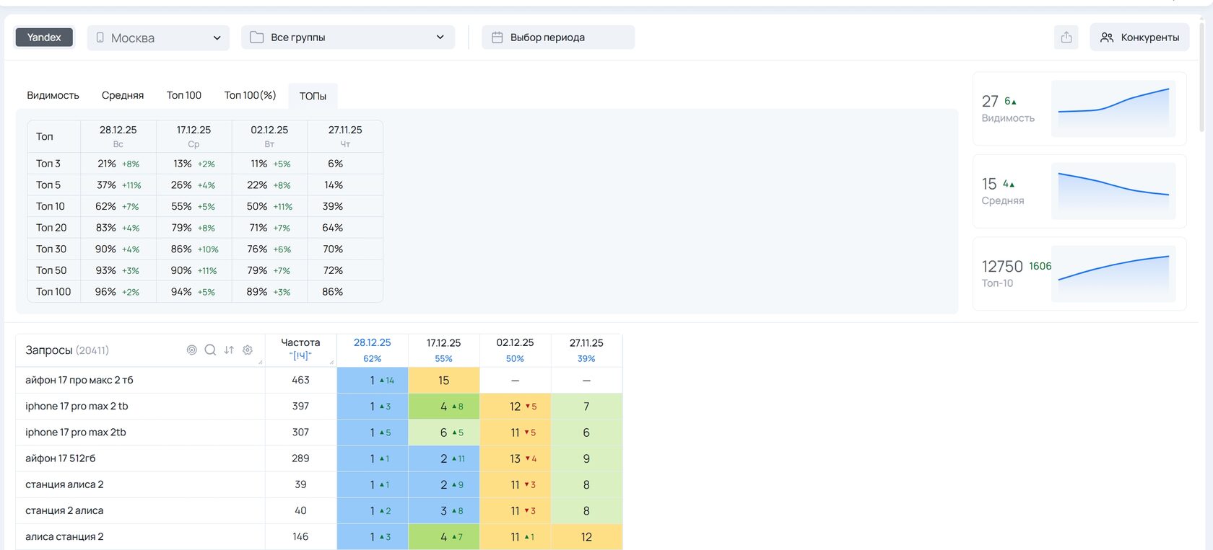Click the Частота "[!Ч]" column header
The width and height of the screenshot is (1213, 550).
[300, 350]
